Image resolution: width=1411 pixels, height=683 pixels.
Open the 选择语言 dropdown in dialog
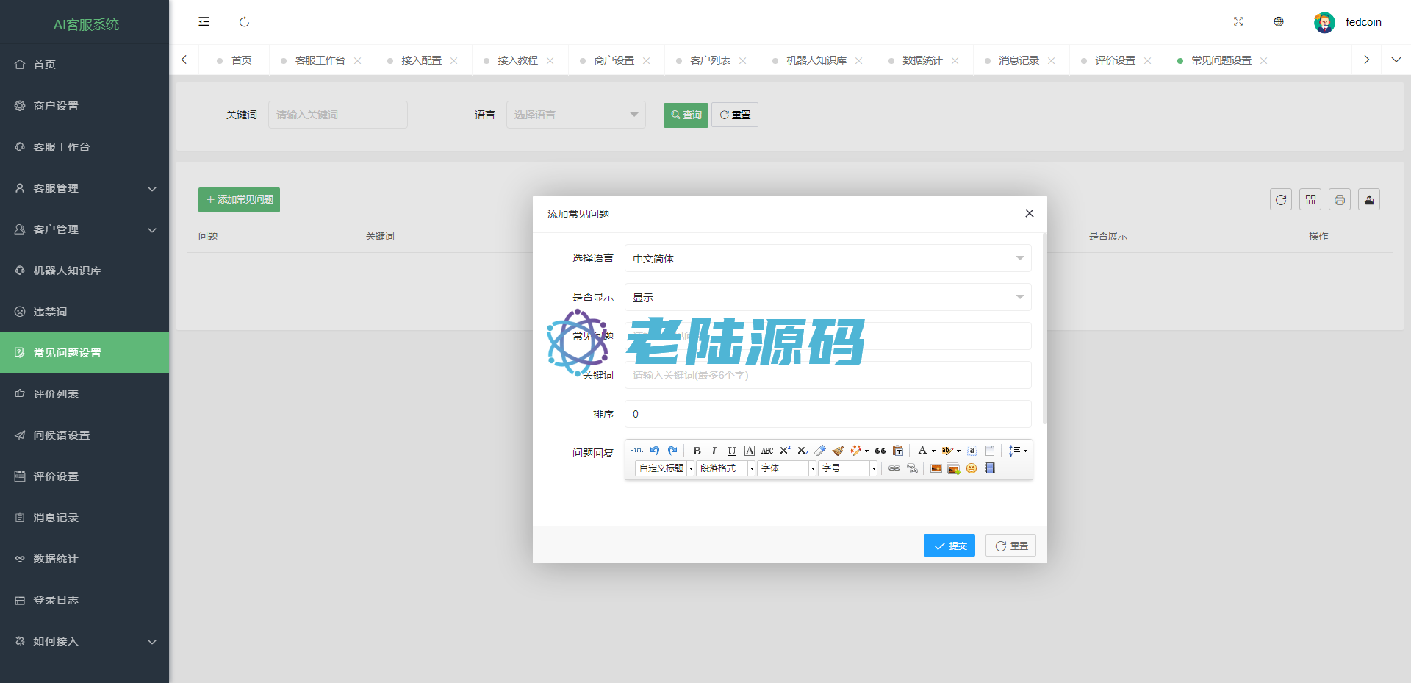pos(827,258)
